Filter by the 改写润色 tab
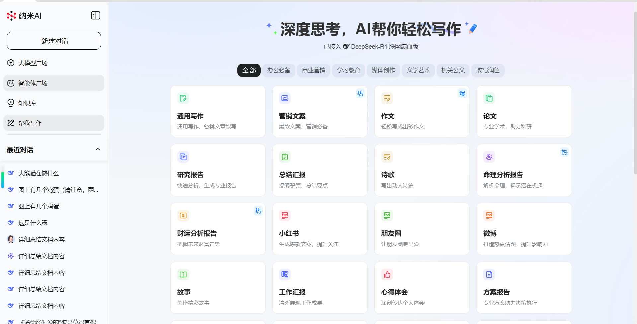Viewport: 637px width, 324px height. [x=488, y=70]
